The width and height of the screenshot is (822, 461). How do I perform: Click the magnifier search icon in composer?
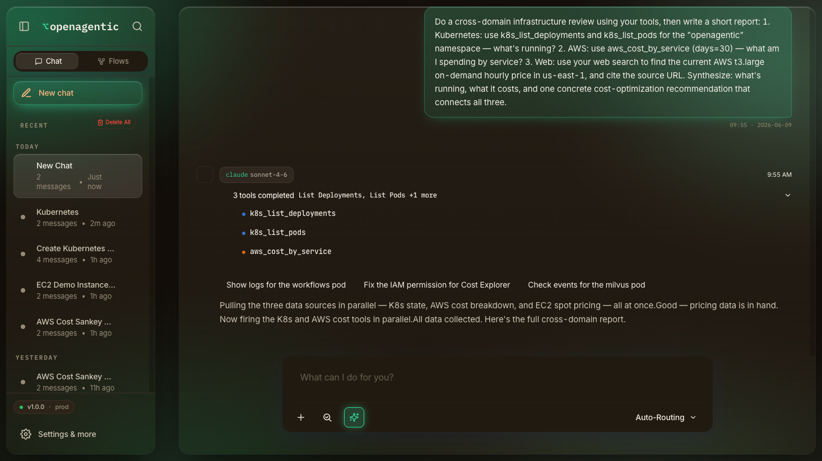point(328,417)
